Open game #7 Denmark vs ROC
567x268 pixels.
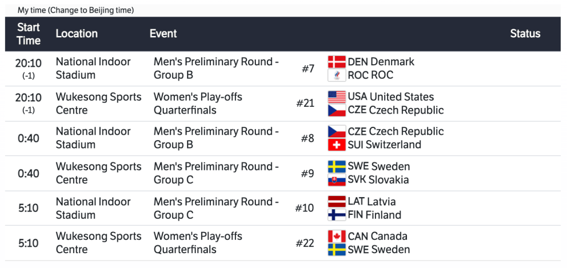308,69
